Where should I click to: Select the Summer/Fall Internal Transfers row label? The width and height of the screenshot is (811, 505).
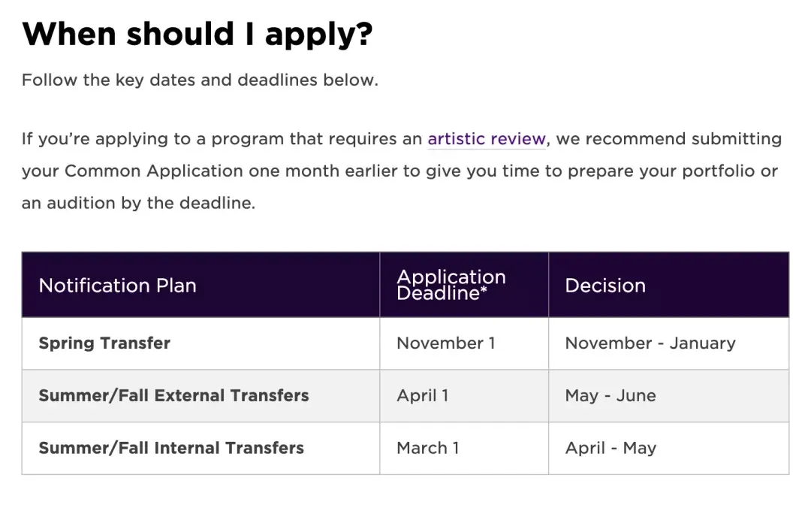point(171,449)
